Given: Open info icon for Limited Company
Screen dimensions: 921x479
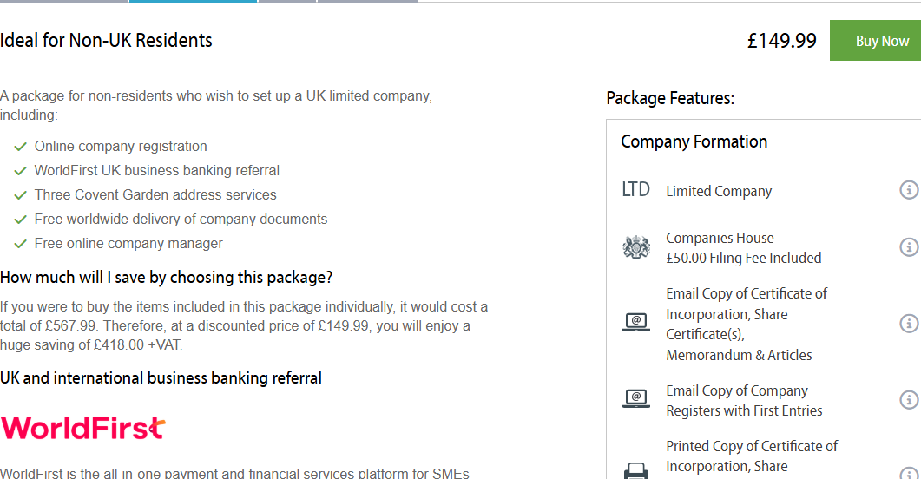Looking at the screenshot, I should [x=909, y=190].
